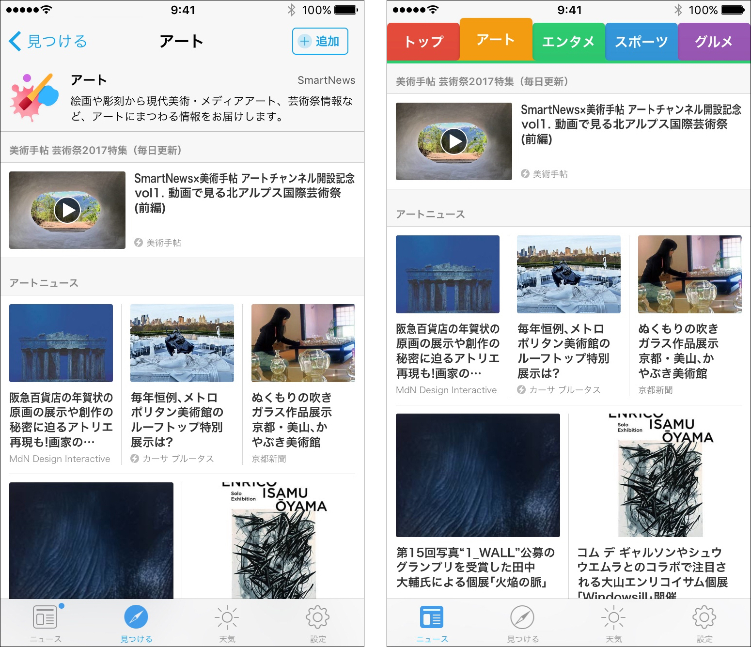The height and width of the screenshot is (647, 751).
Task: Tap 見つける compass icon in left screen
Action: click(136, 617)
